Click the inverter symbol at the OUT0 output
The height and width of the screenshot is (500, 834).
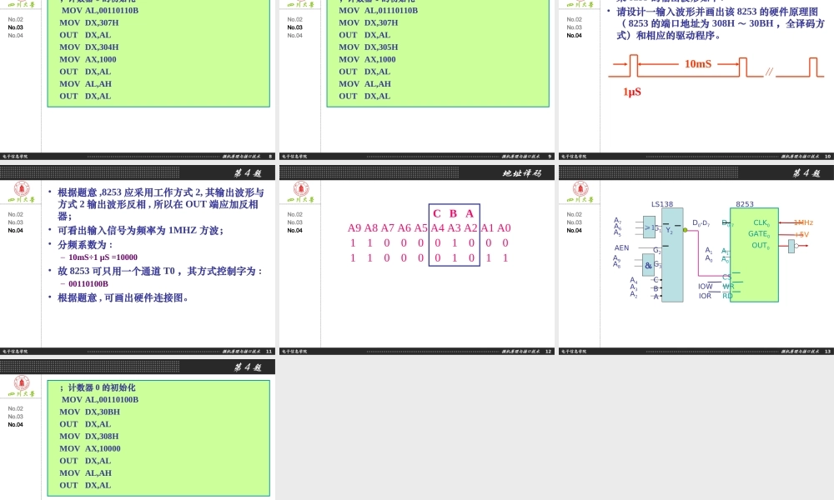791,246
